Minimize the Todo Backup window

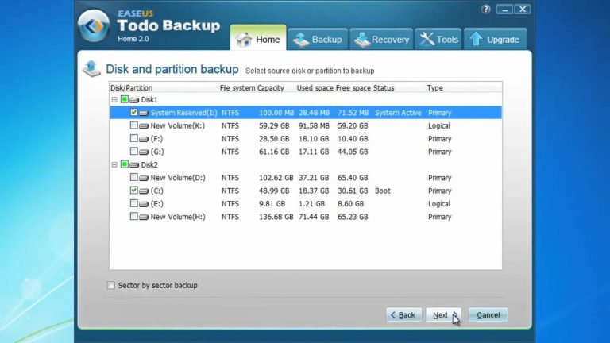pyautogui.click(x=504, y=10)
